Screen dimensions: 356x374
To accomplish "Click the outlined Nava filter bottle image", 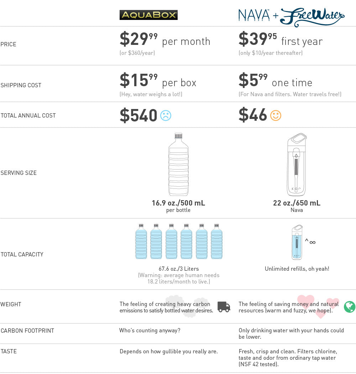I will tap(297, 164).
